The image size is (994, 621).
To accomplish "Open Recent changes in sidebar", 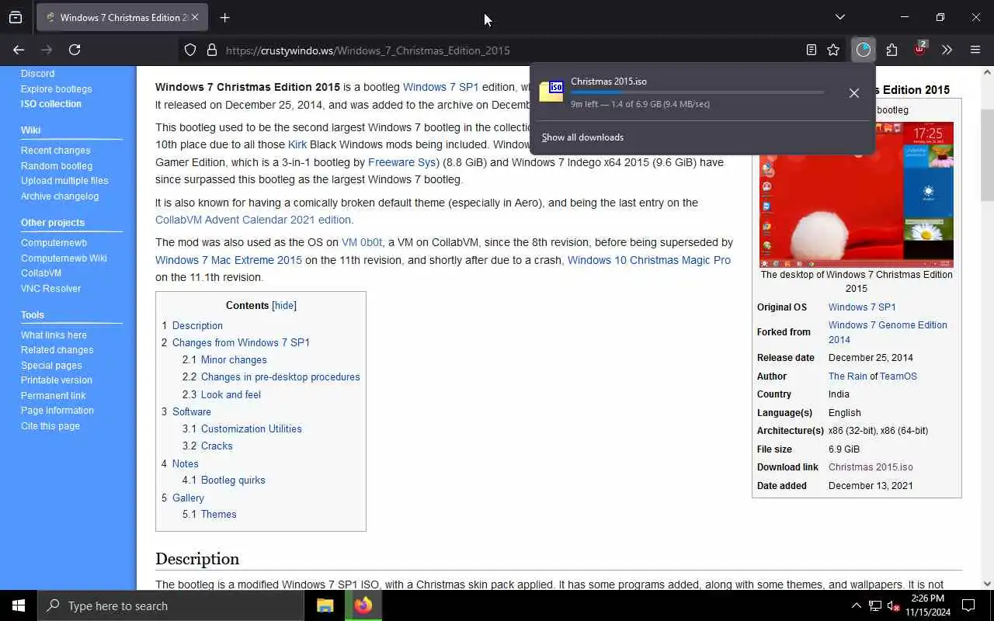I will [x=55, y=151].
